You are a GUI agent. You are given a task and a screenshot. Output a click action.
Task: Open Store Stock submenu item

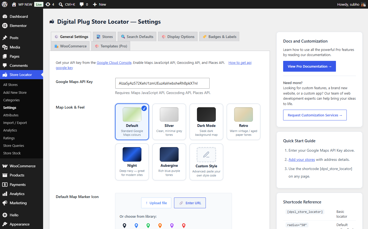pyautogui.click(x=12, y=153)
